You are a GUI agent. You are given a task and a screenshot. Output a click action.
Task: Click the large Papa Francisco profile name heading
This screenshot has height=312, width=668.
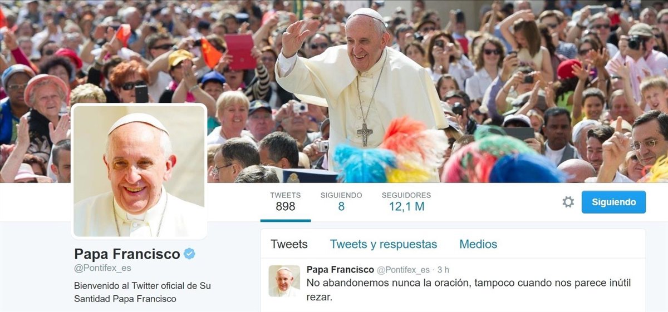[x=127, y=254]
